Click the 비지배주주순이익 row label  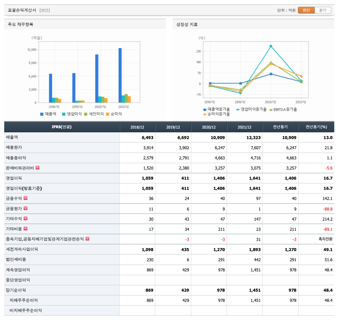26,310
